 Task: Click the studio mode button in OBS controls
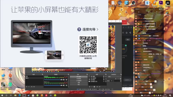pyautogui.click(x=79, y=81)
